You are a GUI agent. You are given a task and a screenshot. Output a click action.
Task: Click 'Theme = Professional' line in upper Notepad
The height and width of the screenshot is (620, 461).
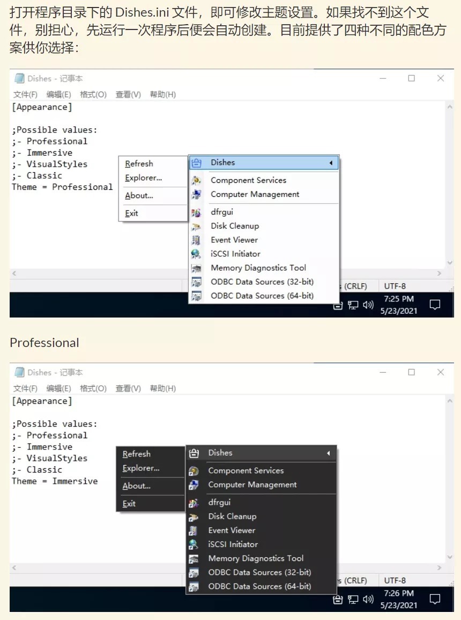[x=62, y=187]
